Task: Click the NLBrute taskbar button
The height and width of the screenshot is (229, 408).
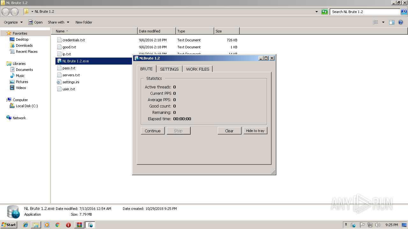Action: click(x=90, y=225)
